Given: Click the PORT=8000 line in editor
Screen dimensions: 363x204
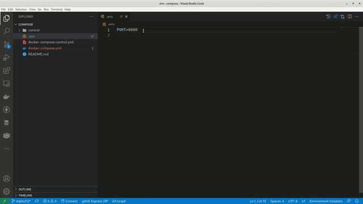Looking at the screenshot, I should [x=127, y=30].
